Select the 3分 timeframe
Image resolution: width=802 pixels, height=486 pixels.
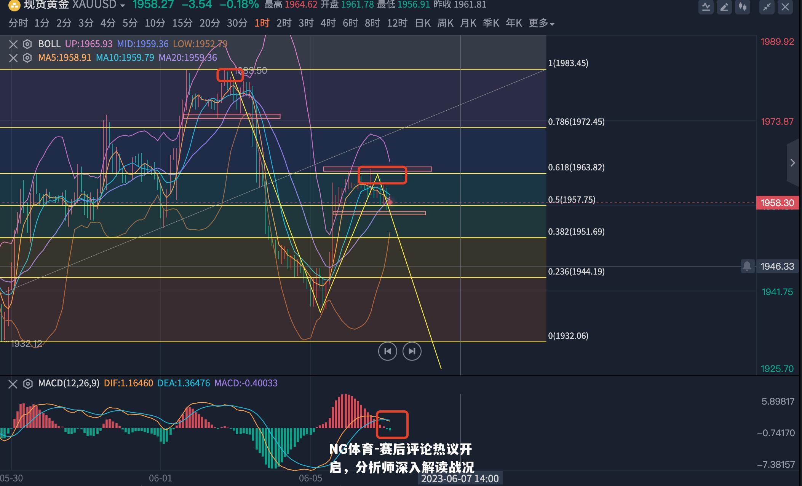click(86, 23)
